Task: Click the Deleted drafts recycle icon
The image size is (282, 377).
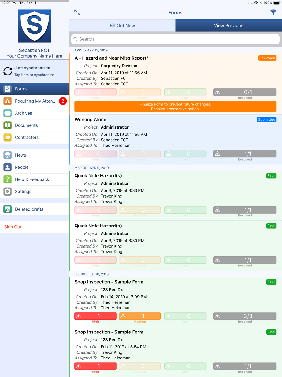Action: (x=8, y=209)
